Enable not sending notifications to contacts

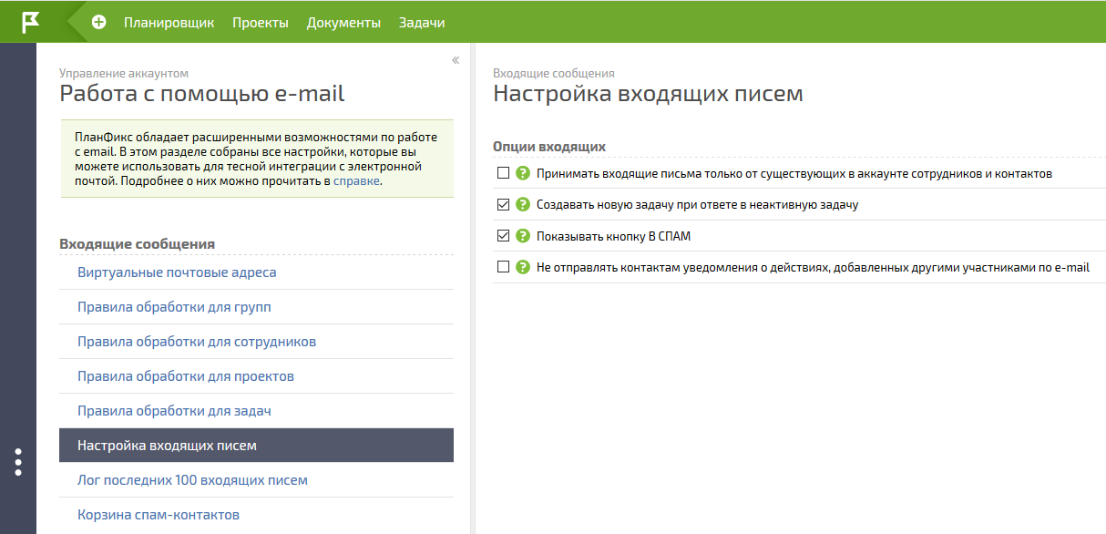503,268
